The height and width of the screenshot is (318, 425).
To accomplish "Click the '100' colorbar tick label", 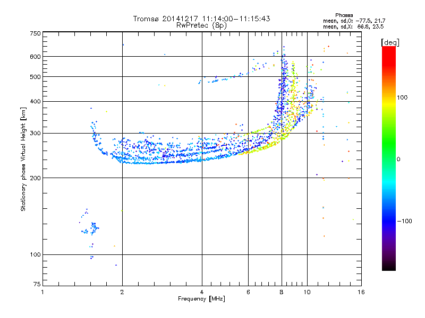I will click(x=402, y=98).
